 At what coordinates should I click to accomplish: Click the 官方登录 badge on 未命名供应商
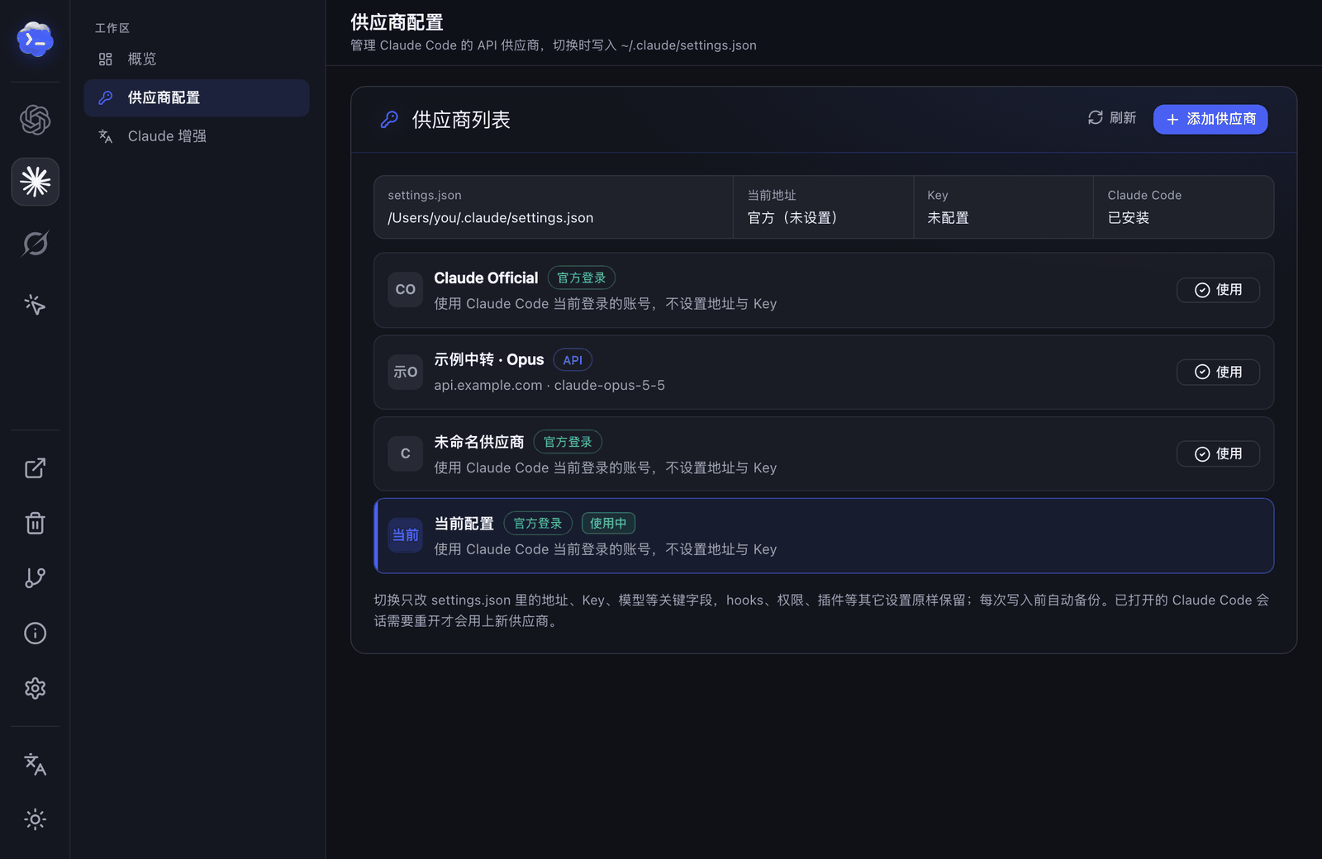point(568,442)
